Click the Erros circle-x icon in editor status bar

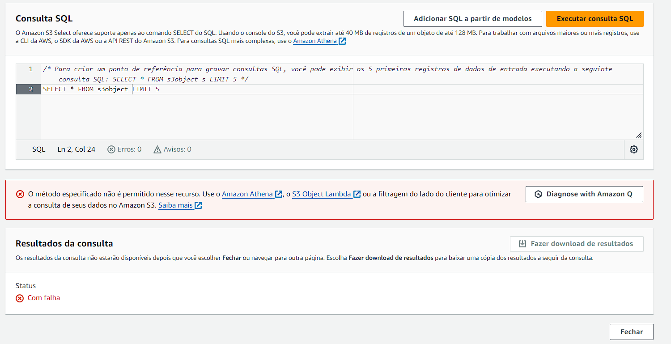[x=111, y=149]
